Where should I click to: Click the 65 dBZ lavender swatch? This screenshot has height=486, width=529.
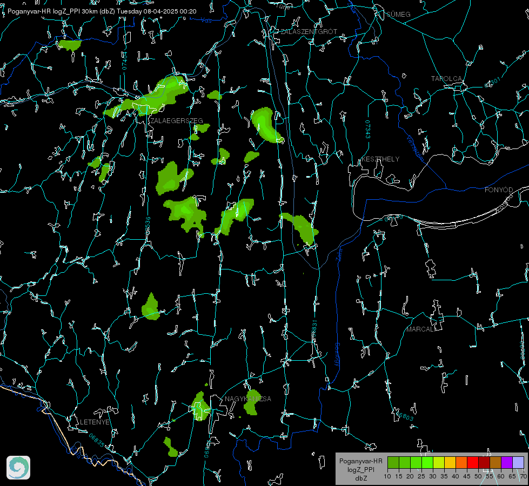pos(518,462)
